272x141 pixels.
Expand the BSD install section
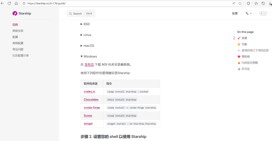pos(85,24)
